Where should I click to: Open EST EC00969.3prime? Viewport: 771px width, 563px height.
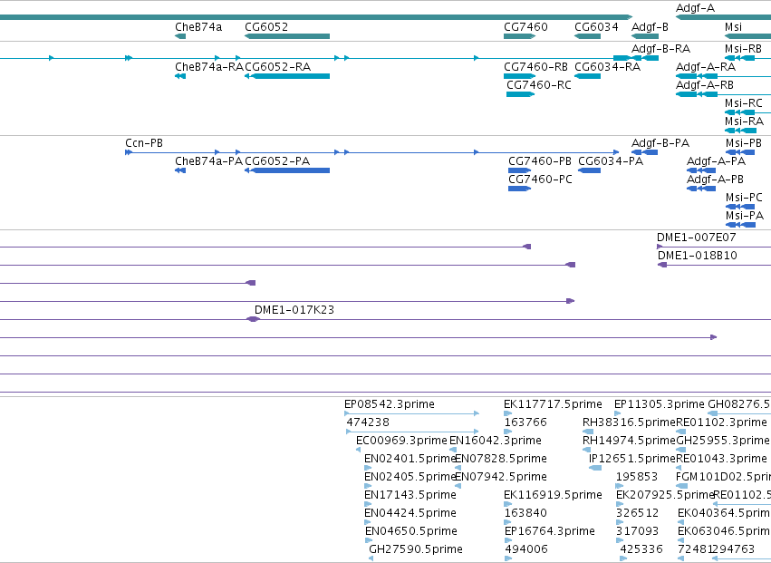tap(401, 441)
